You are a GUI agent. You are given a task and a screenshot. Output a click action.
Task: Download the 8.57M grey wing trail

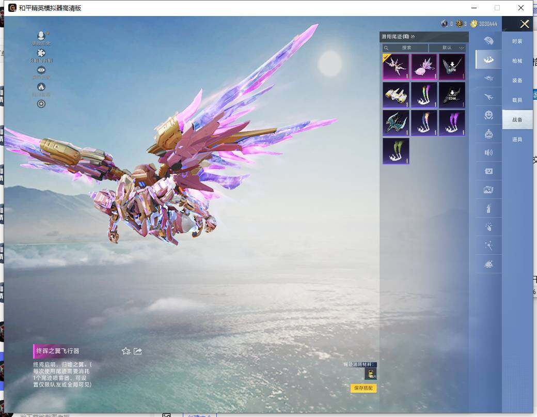click(x=452, y=67)
